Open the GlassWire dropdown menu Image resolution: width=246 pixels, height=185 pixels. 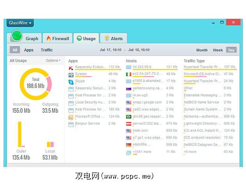pos(20,23)
